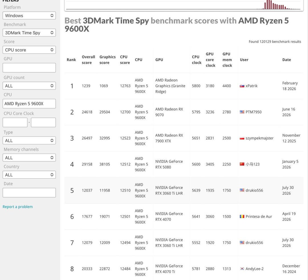Screen dimensions: 308x280
Task: Open the Score dropdown showing CPU score
Action: (x=29, y=50)
